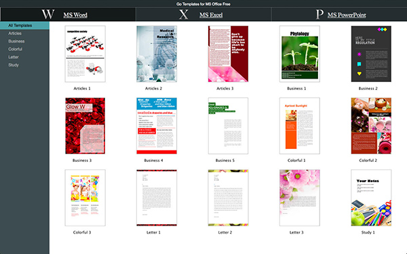Click the "Articles 3" caption
The width and height of the screenshot is (407, 254).
[225, 88]
